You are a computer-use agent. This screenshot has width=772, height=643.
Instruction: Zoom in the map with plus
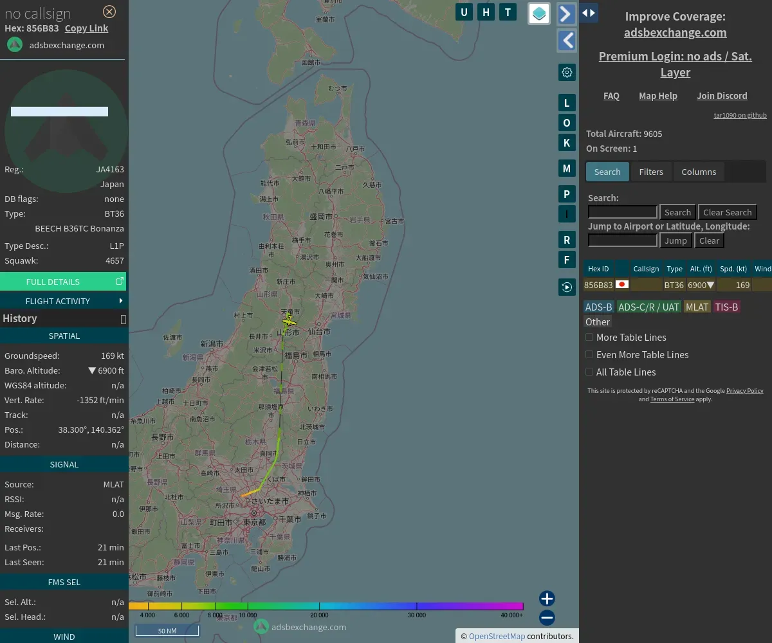click(x=547, y=599)
